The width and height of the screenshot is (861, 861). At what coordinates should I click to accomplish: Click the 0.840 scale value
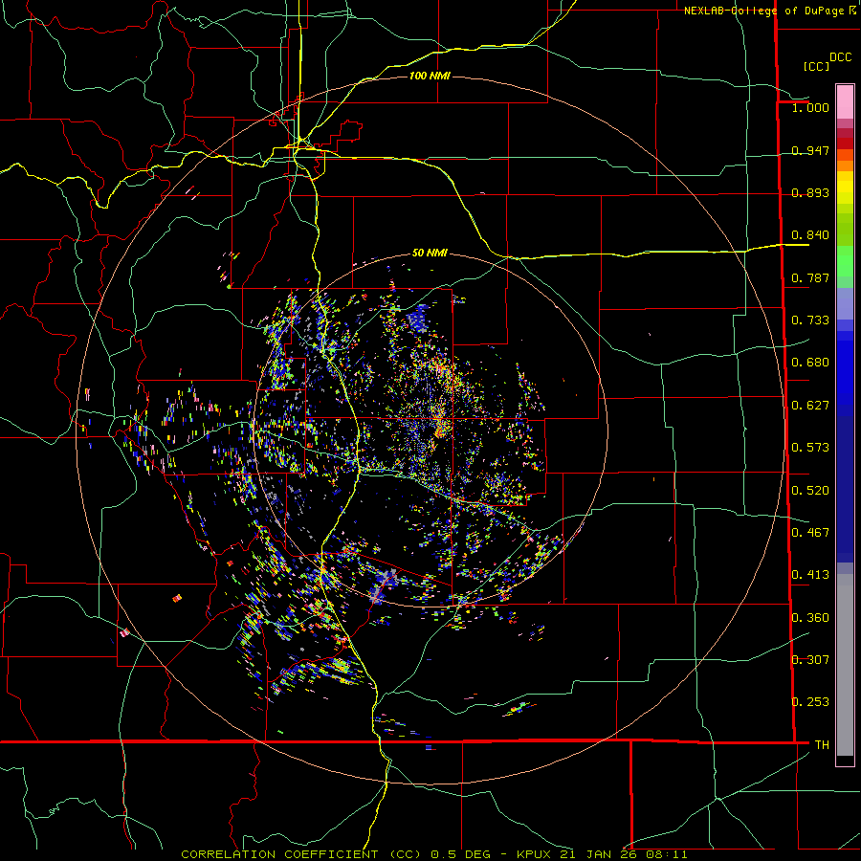810,235
